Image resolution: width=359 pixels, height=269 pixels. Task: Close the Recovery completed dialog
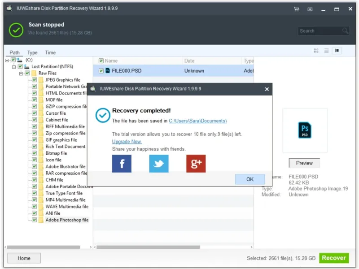[x=267, y=89]
